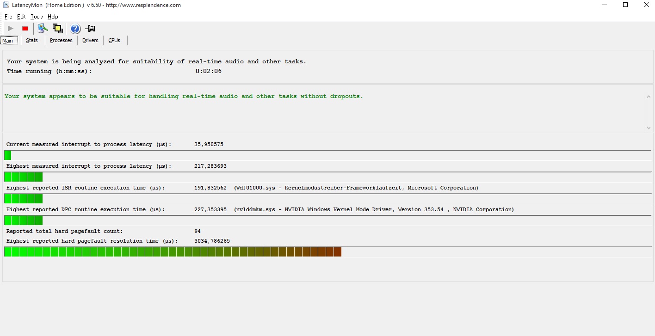Click the value 35,950575
This screenshot has height=336, width=655.
(x=209, y=145)
